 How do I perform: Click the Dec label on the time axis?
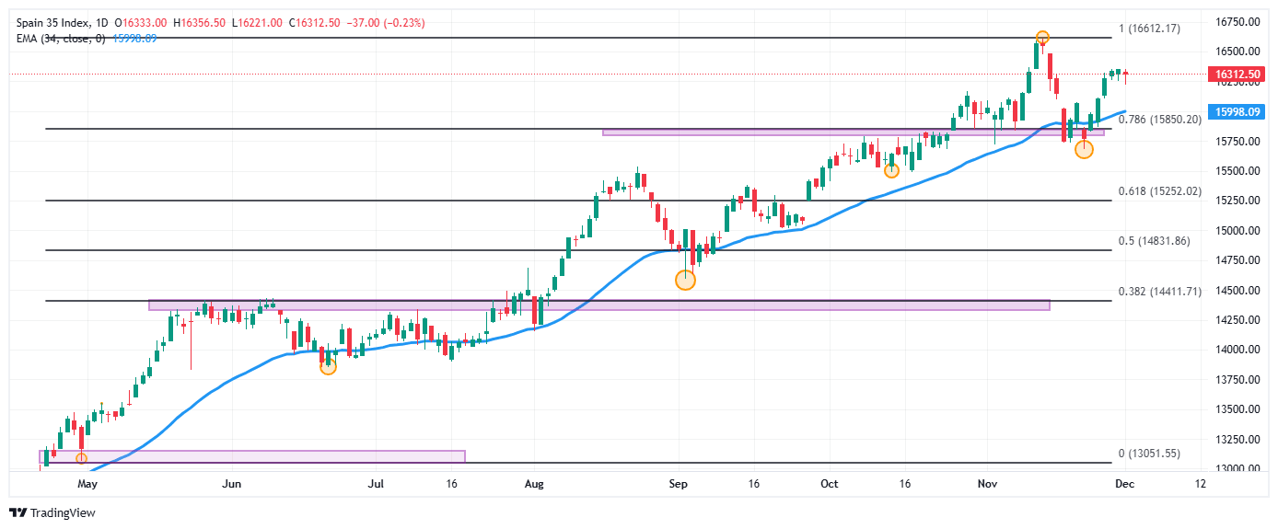click(x=1123, y=483)
